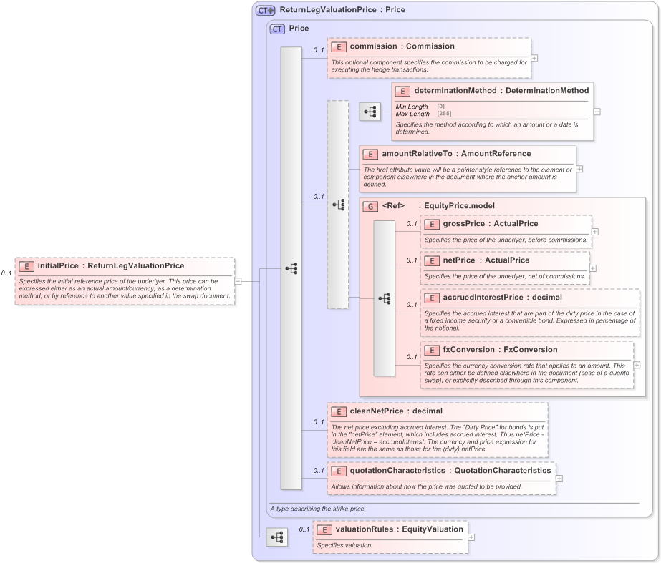This screenshot has height=563, width=661.
Task: Select the ReturnLegValuationPrice : Price title
Action: 342,10
